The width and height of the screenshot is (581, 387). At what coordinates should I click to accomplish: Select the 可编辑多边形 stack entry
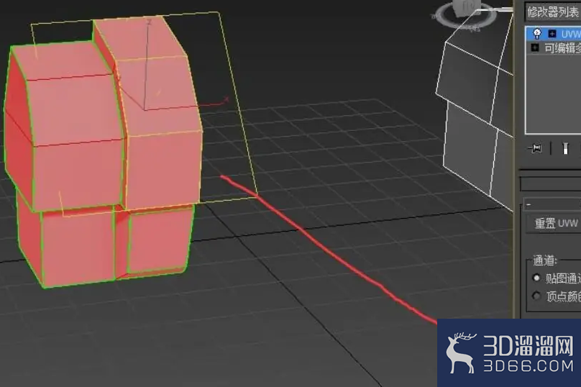[554, 47]
